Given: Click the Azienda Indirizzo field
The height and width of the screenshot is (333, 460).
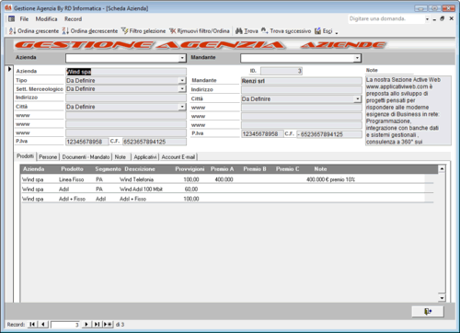Looking at the screenshot, I should (126, 98).
